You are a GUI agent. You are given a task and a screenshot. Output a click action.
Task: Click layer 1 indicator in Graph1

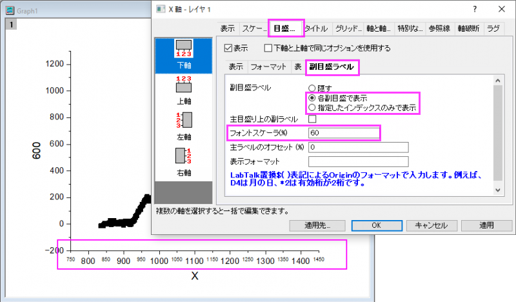(x=11, y=25)
